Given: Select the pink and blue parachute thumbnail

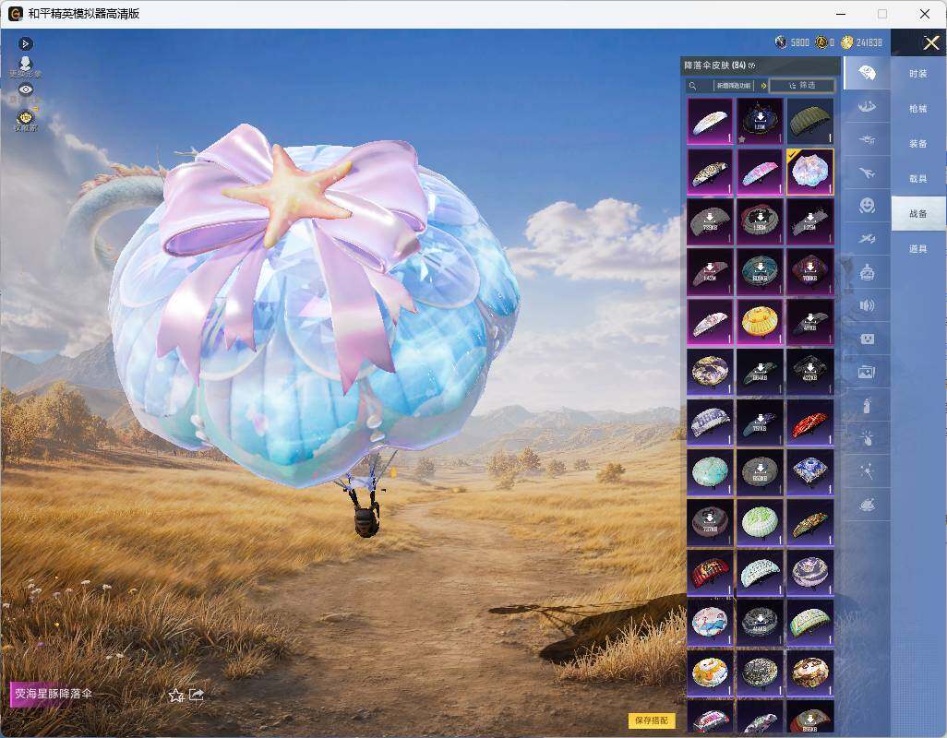Looking at the screenshot, I should (x=760, y=172).
